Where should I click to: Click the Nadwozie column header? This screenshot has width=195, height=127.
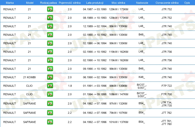tap(142, 3)
